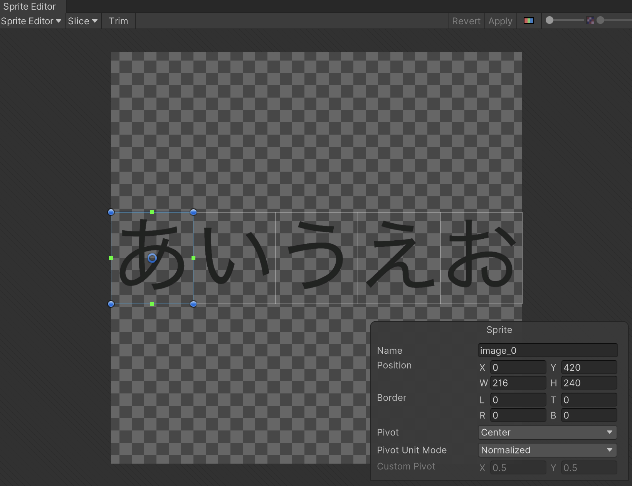Click the right green border handle
Image resolution: width=632 pixels, height=486 pixels.
(x=193, y=258)
